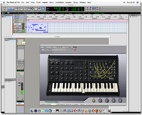Click the Korg plug-in document icon
This screenshot has width=142, height=115.
114,101
